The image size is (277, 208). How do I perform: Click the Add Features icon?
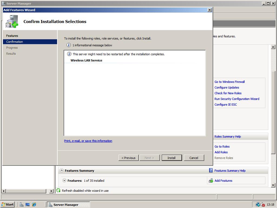[x=211, y=181]
